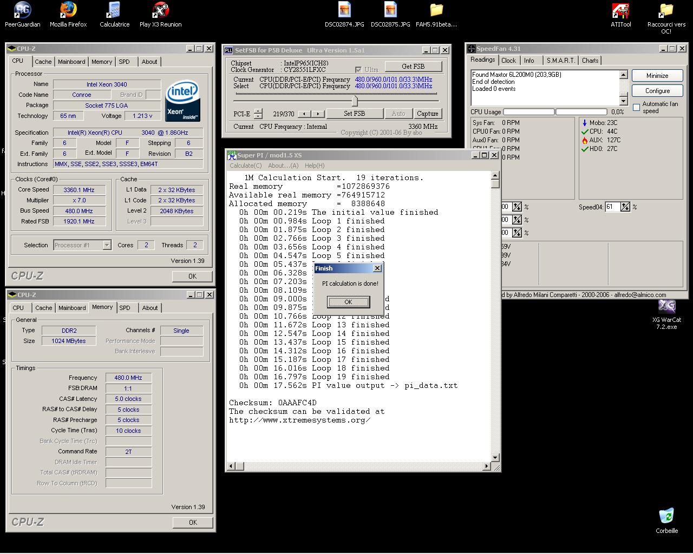Confirm OK in Finish dialog
693x554 pixels.
pos(348,302)
